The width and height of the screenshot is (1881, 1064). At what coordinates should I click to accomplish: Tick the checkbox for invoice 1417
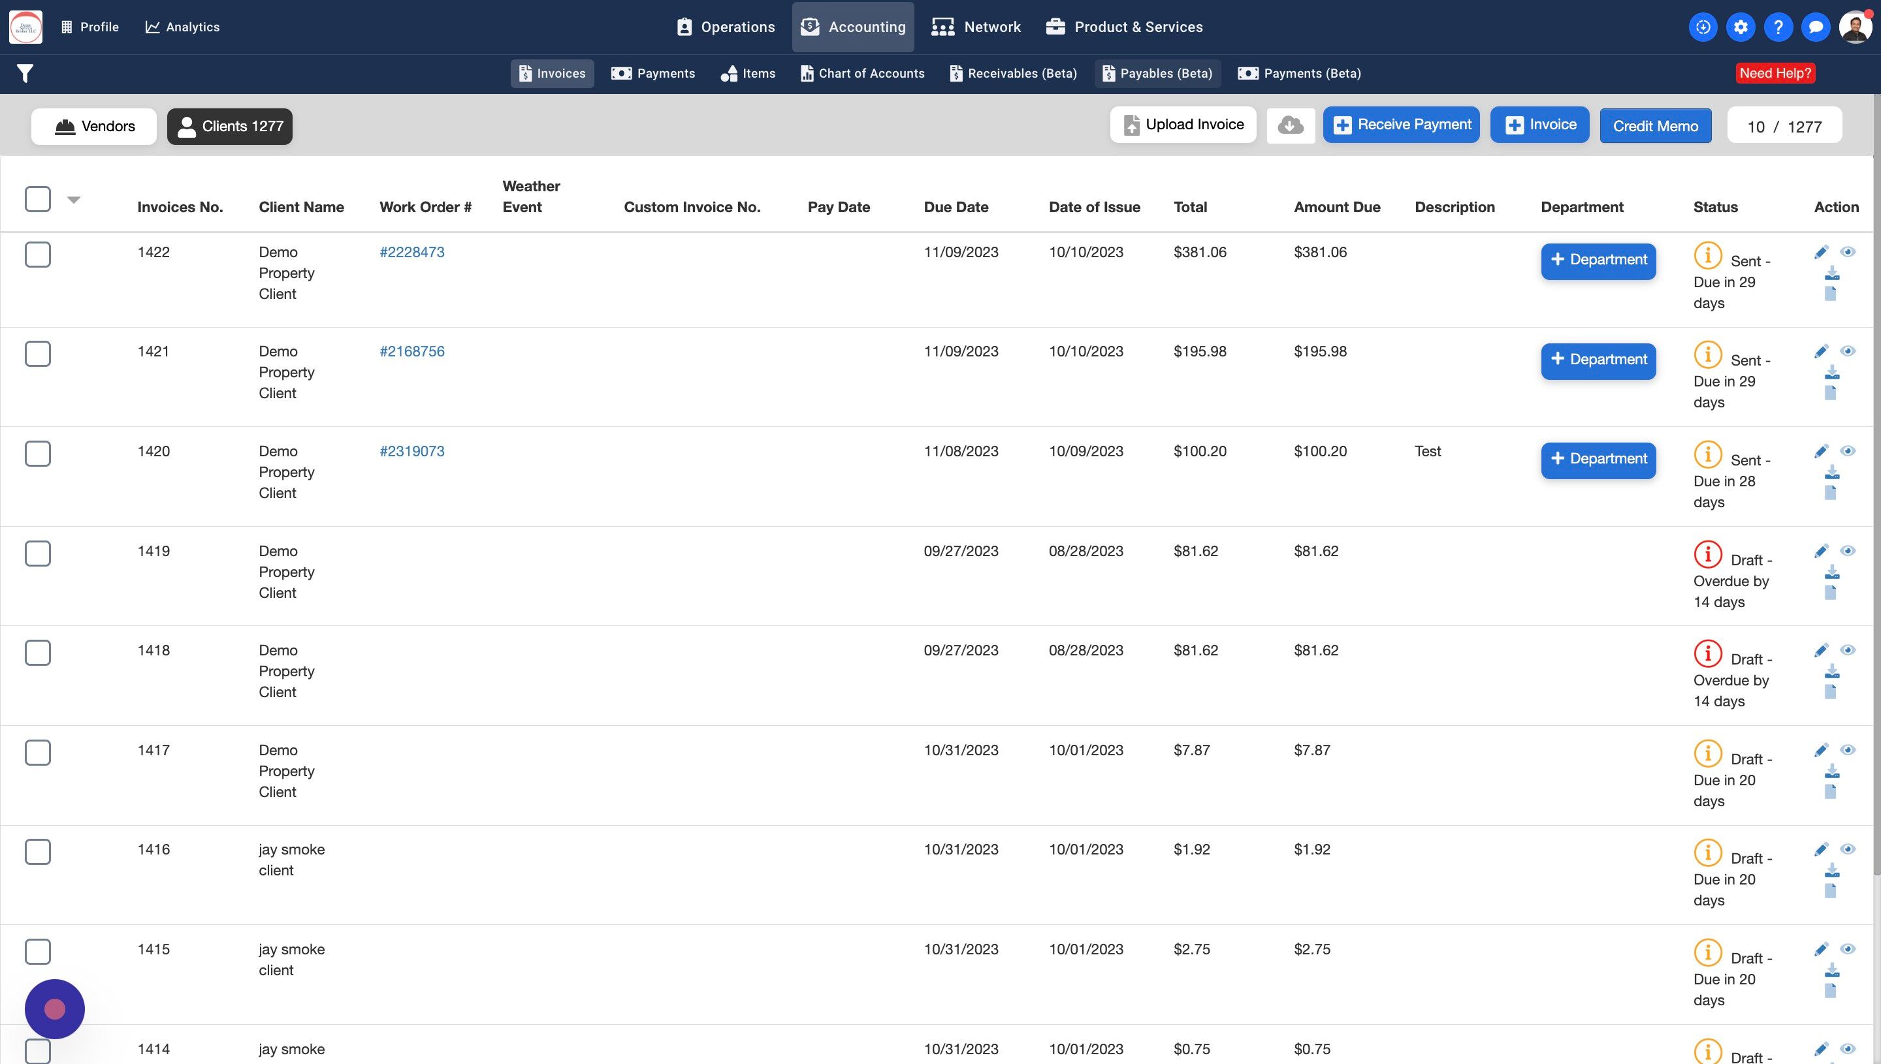[38, 752]
